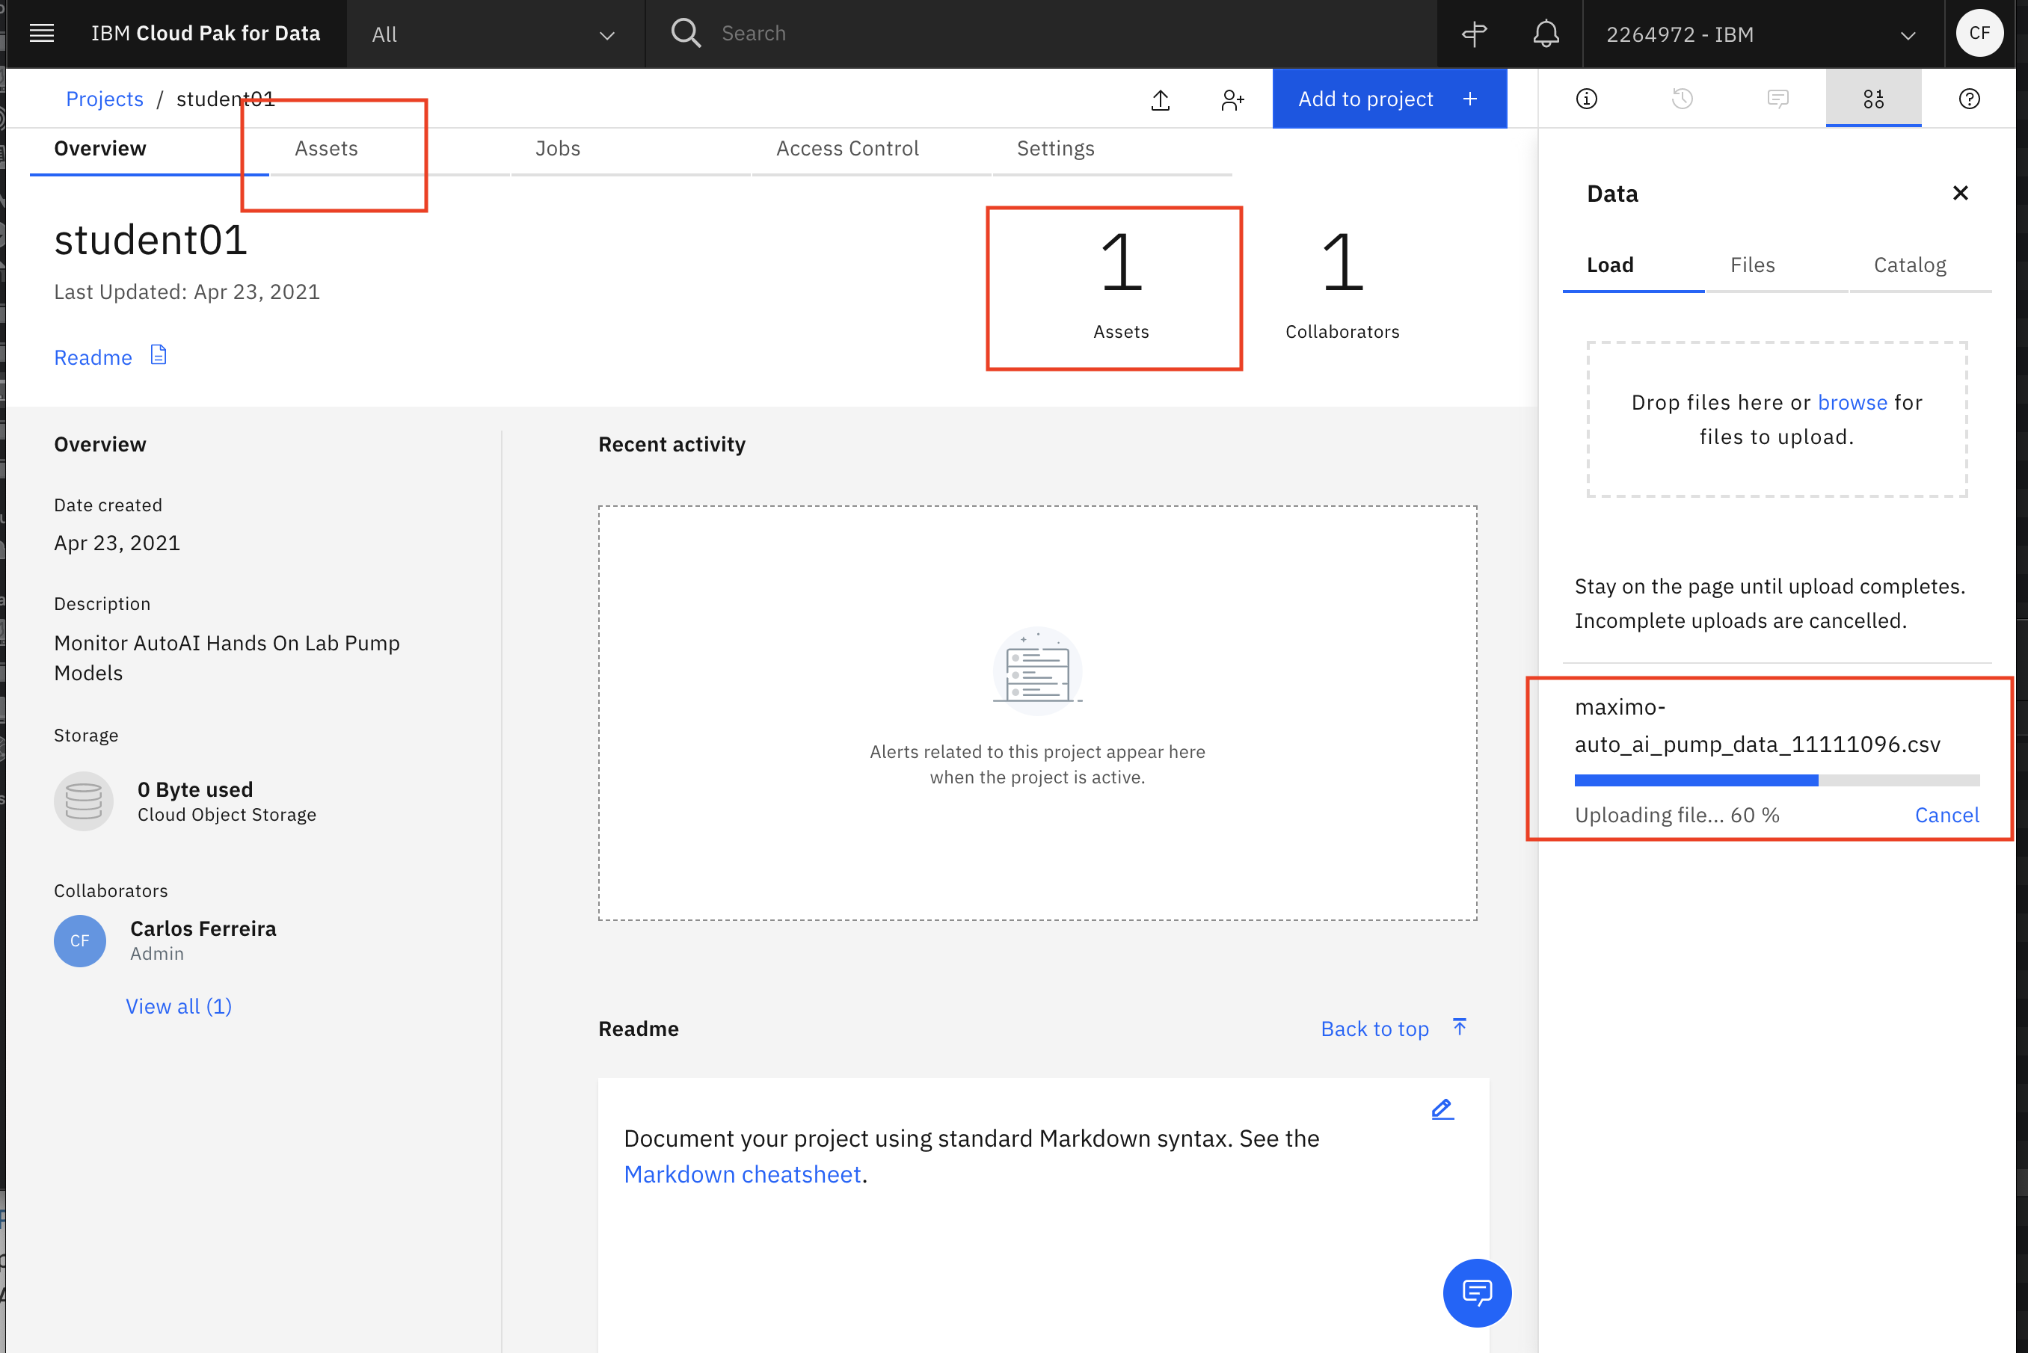Toggle the Load tab in Data panel

[1611, 265]
